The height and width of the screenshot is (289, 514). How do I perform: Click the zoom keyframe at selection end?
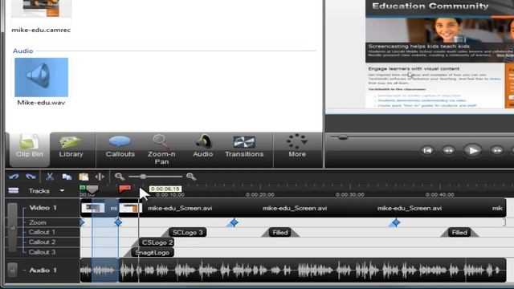coord(118,222)
